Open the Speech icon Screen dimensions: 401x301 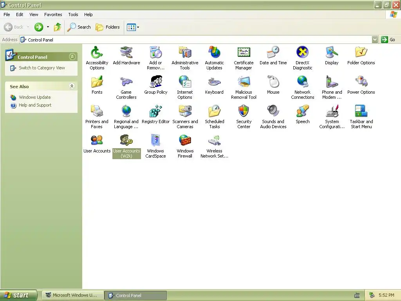[x=303, y=111]
